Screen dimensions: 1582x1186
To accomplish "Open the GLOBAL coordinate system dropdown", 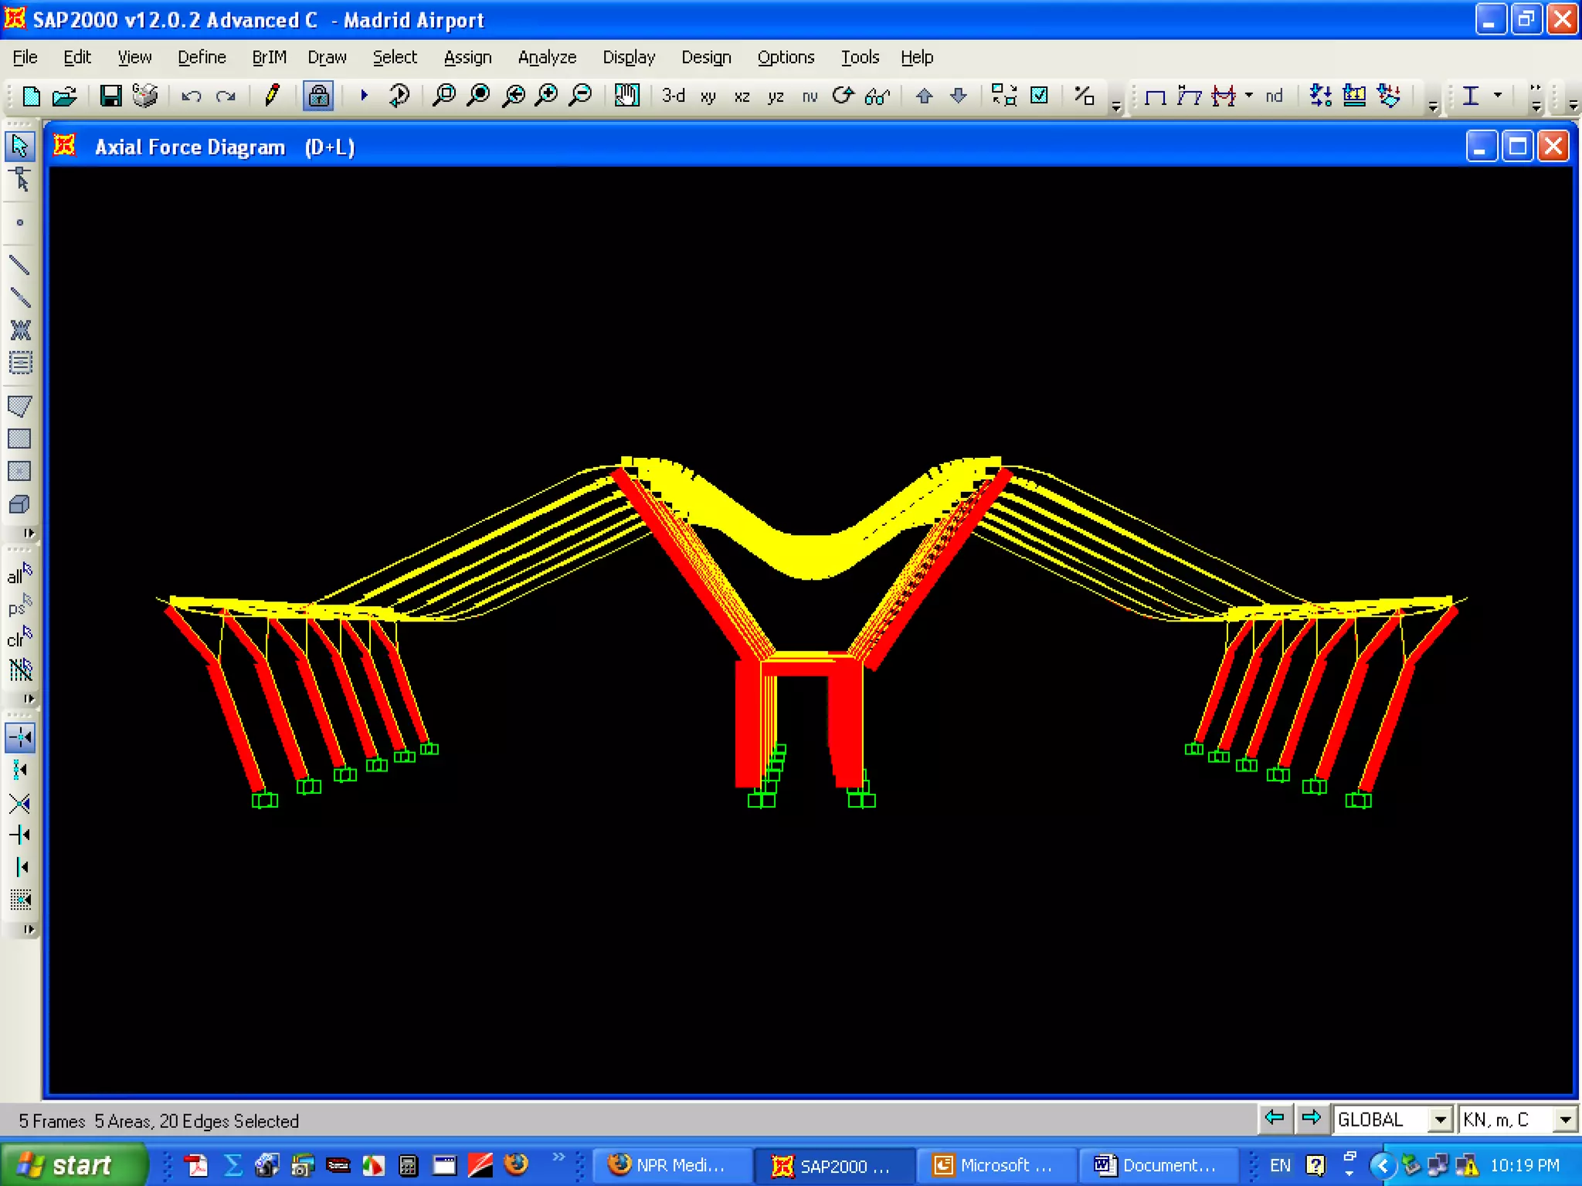I will (1440, 1120).
